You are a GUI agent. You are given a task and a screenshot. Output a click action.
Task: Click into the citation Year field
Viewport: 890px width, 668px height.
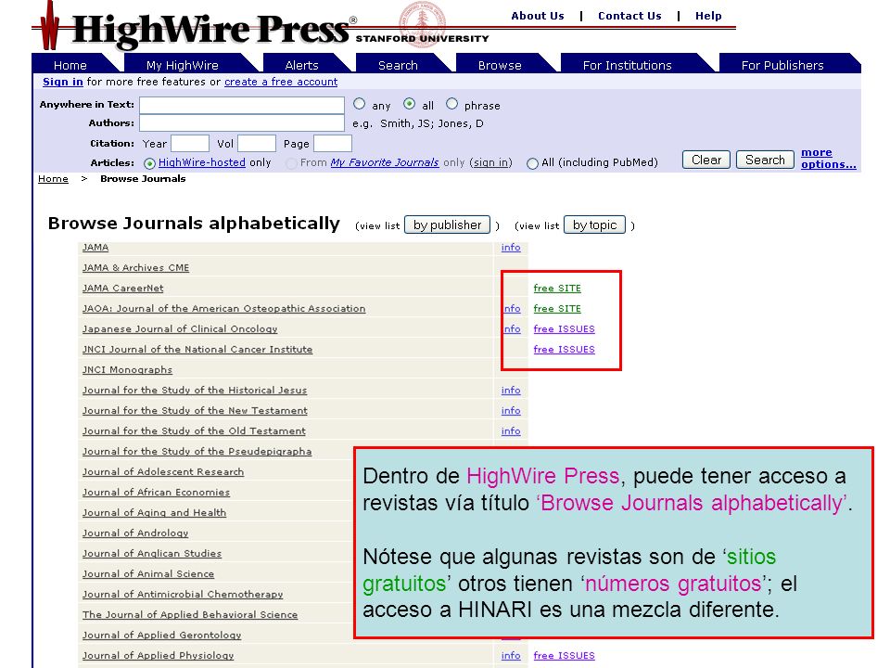(x=190, y=143)
